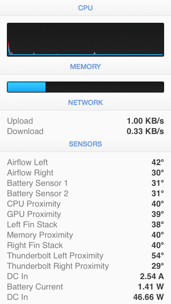Click Thunderbolt Left Proximity reading
171x304 pixels.
[x=85, y=256]
